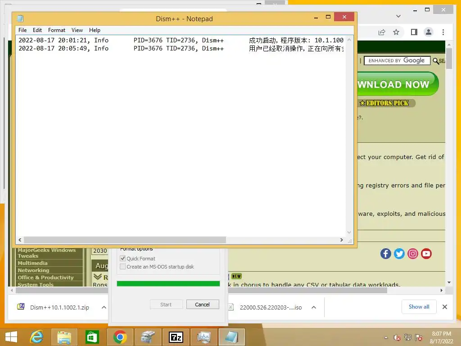
Task: Click Notepad's right scroll arrow
Action: 341,240
